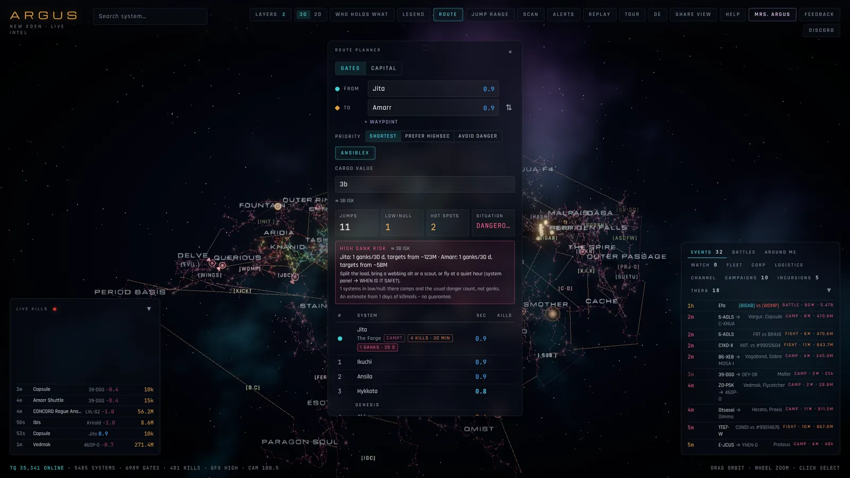The height and width of the screenshot is (478, 850).
Task: Open Mrs. Argus assistant
Action: [x=772, y=14]
